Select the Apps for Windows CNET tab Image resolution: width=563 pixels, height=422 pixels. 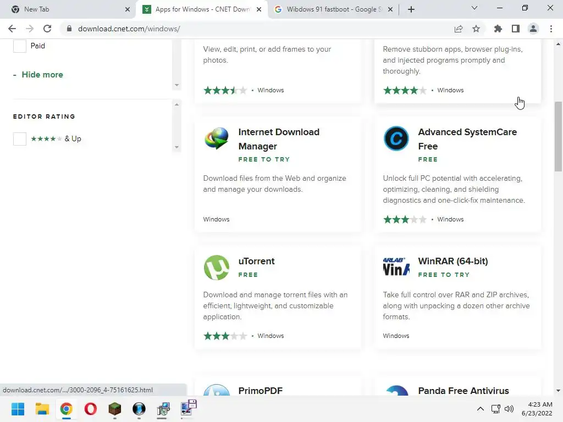[202, 9]
